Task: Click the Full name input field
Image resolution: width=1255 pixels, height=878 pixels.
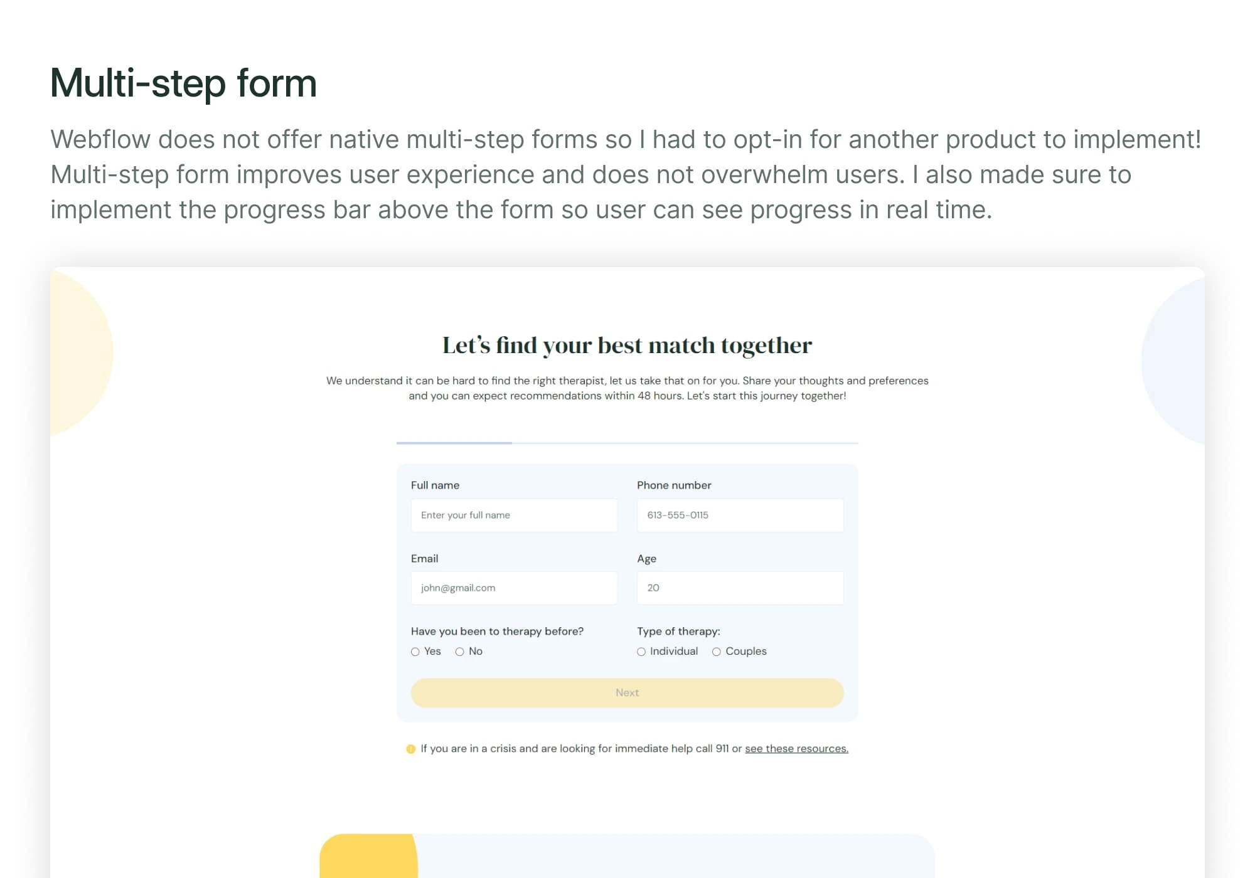Action: [514, 515]
